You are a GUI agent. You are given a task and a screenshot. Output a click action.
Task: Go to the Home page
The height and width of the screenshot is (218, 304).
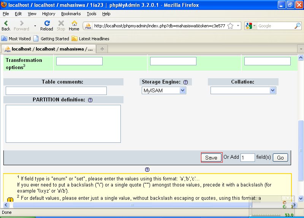point(74,24)
